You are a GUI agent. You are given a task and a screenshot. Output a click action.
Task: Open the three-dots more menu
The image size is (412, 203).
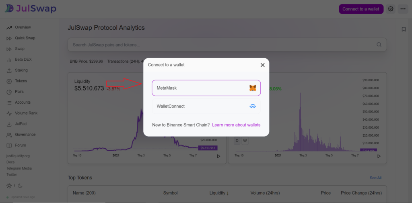pos(403,9)
